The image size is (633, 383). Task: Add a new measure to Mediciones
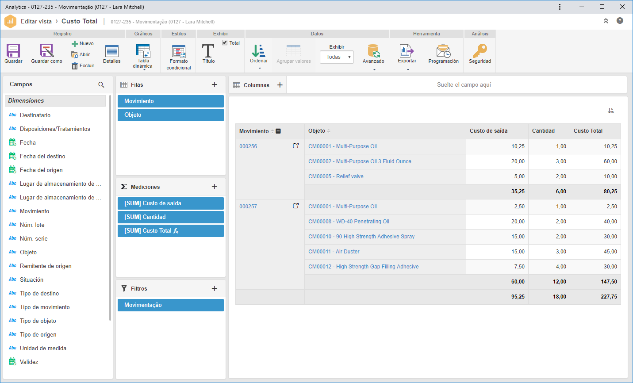[x=215, y=187]
